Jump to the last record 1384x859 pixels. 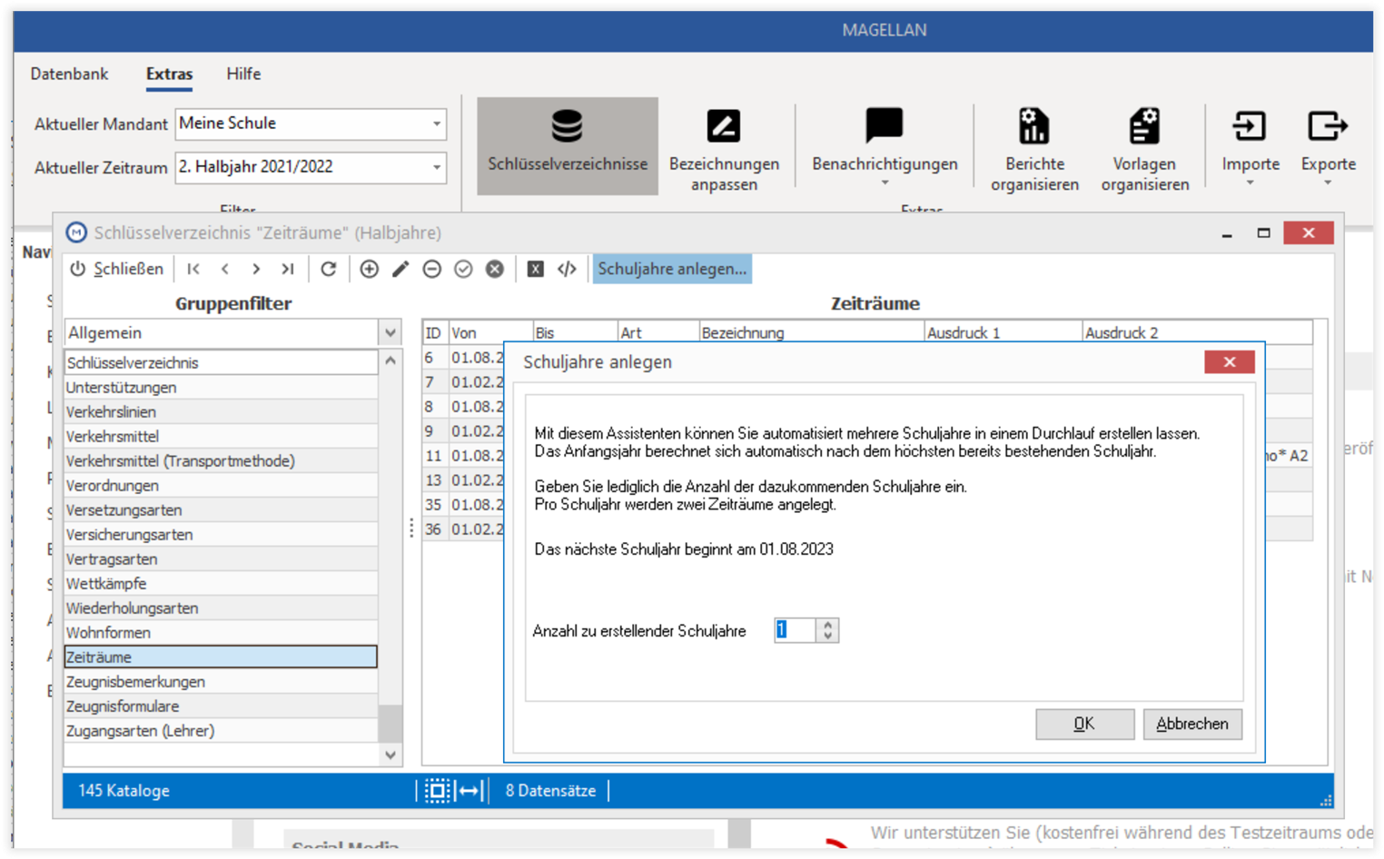point(288,269)
